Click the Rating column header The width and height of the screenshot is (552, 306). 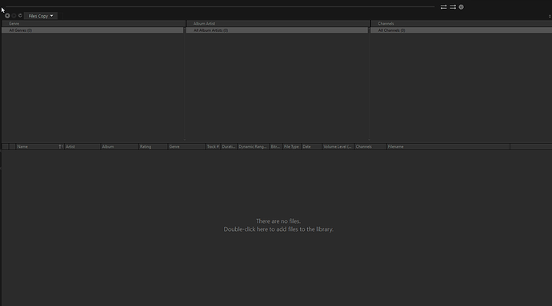pyautogui.click(x=153, y=147)
